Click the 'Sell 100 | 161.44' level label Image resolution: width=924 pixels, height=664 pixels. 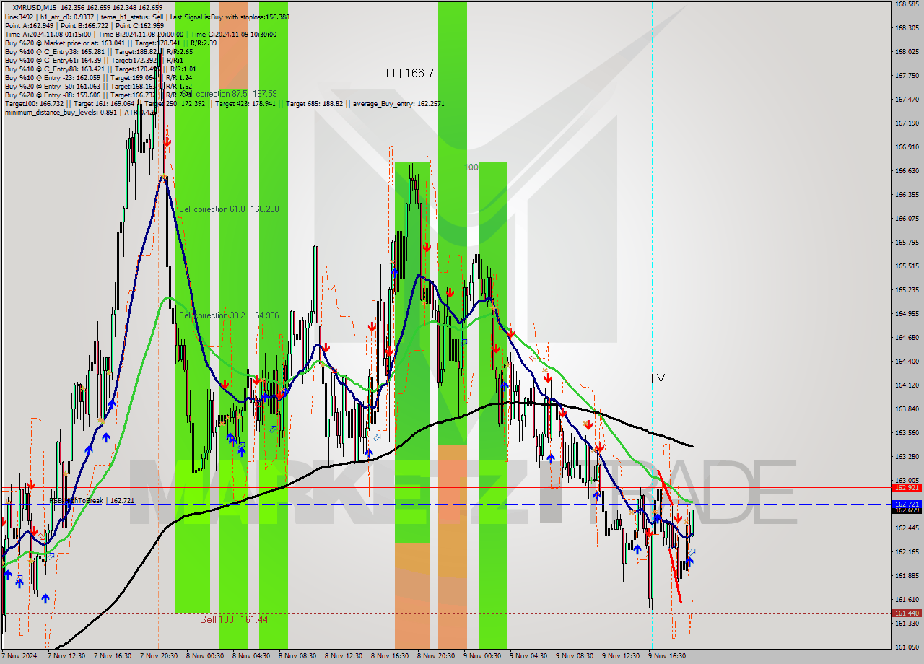(235, 619)
